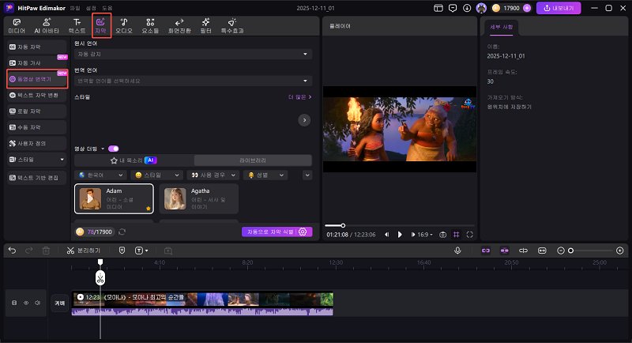
Task: Click the 더 많은 styles link
Action: [300, 97]
